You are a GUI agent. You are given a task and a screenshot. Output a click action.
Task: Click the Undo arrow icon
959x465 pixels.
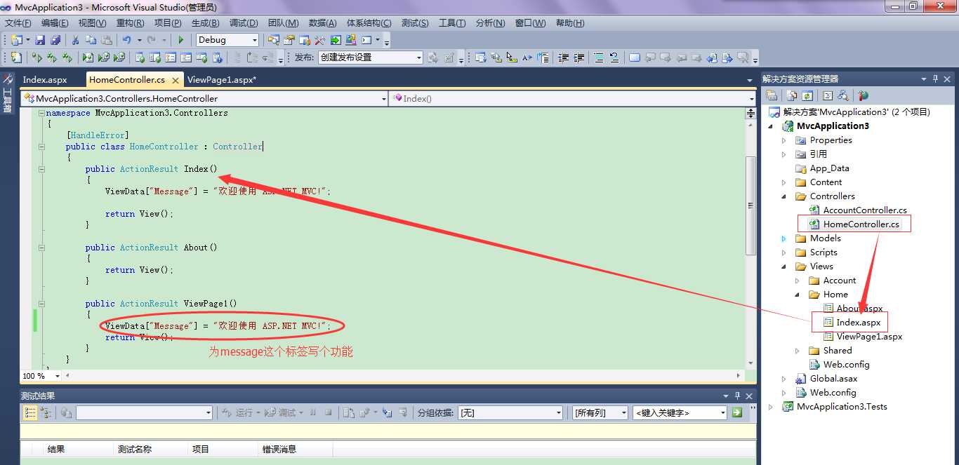pyautogui.click(x=126, y=40)
